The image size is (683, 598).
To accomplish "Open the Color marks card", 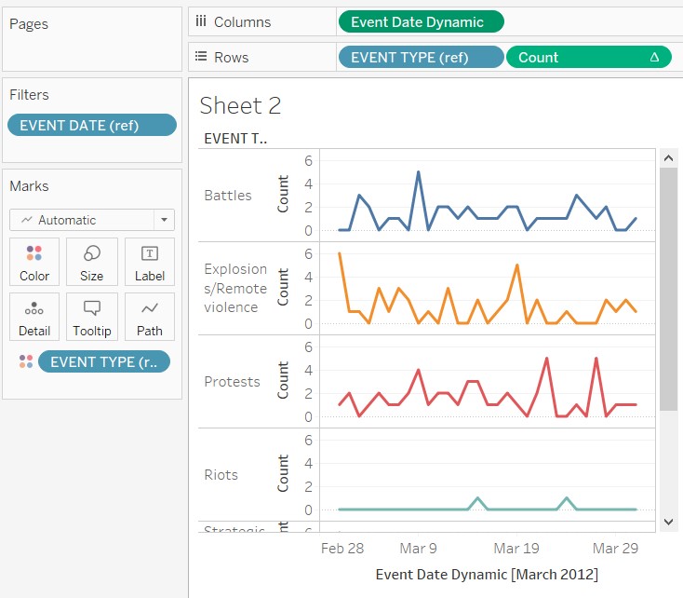I will click(x=34, y=263).
